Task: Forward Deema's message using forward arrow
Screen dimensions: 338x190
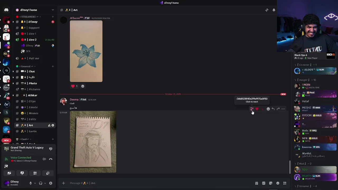Action: click(278, 109)
